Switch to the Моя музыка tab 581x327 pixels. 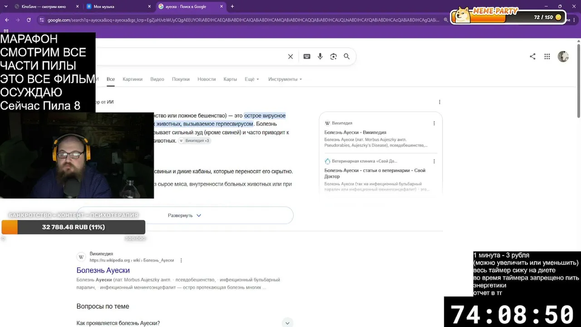tap(118, 6)
